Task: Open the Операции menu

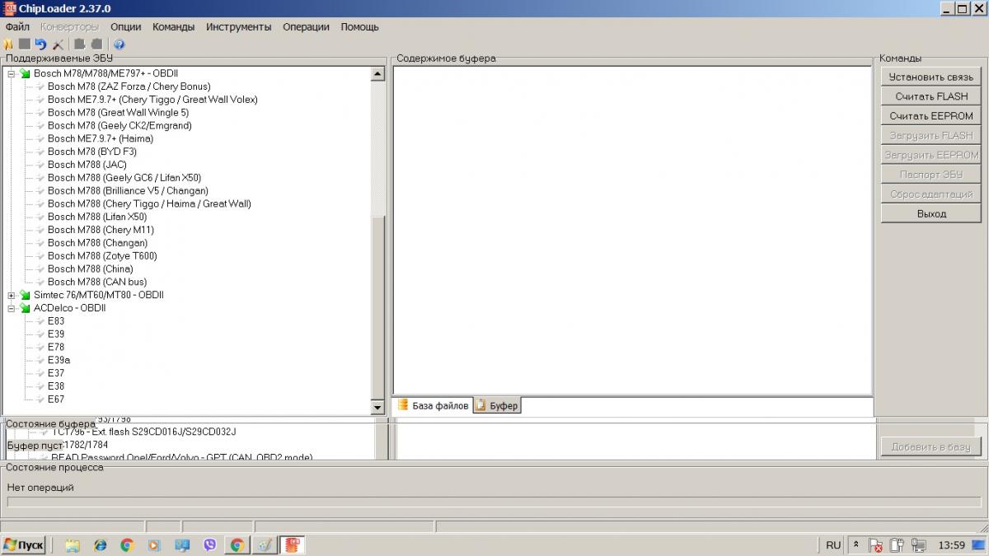Action: point(306,26)
